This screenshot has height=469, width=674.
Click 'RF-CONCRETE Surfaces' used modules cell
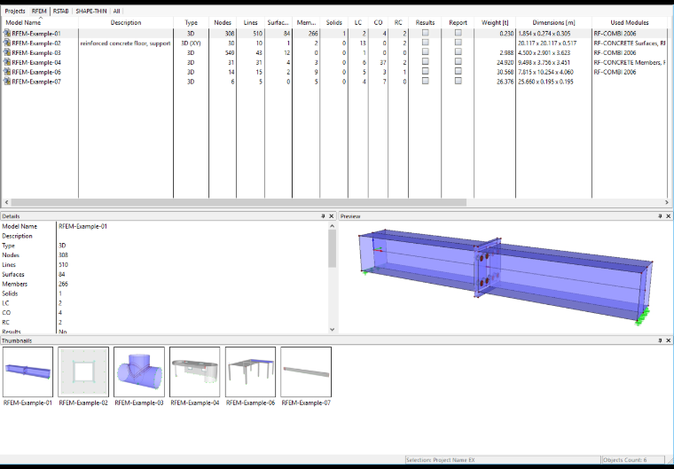629,43
